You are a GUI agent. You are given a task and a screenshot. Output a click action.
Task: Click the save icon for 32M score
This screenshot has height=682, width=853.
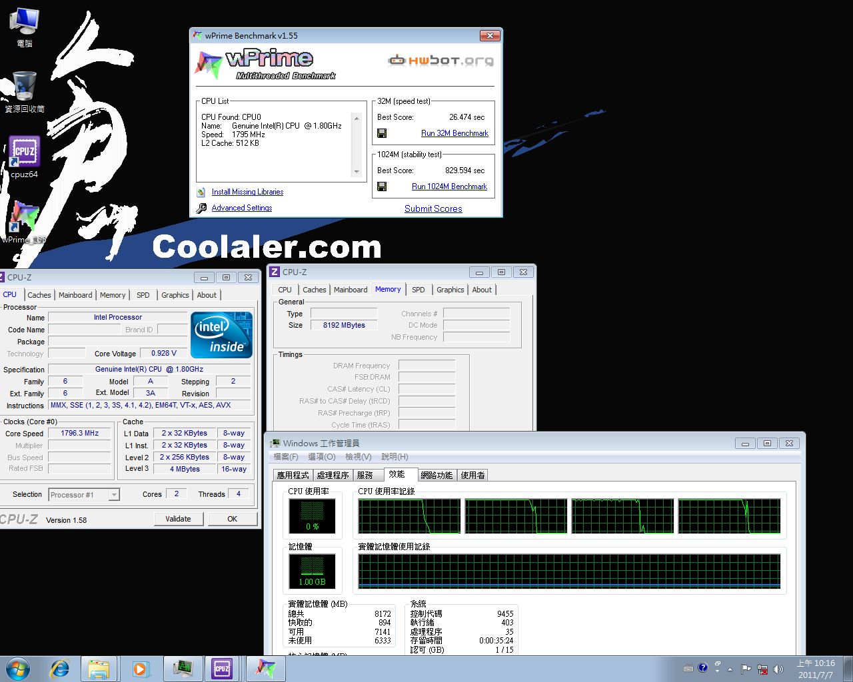pos(382,133)
